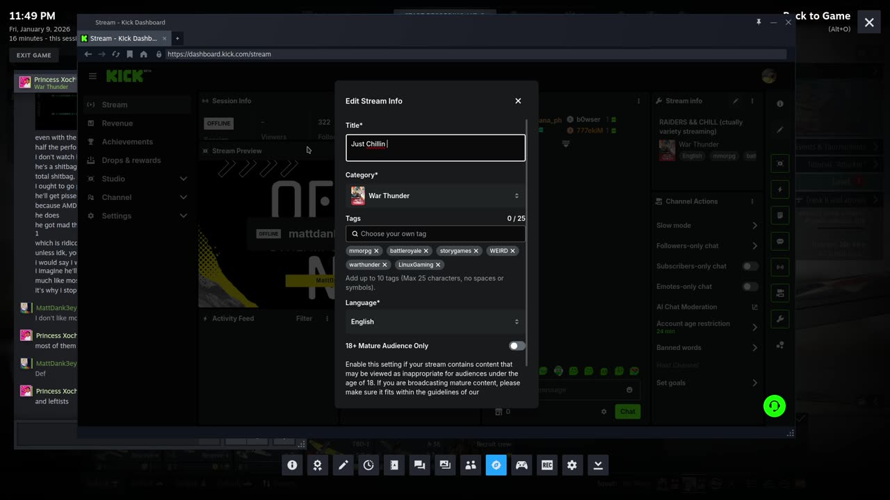The width and height of the screenshot is (890, 500).
Task: Click in the stream Title input field
Action: 435,148
